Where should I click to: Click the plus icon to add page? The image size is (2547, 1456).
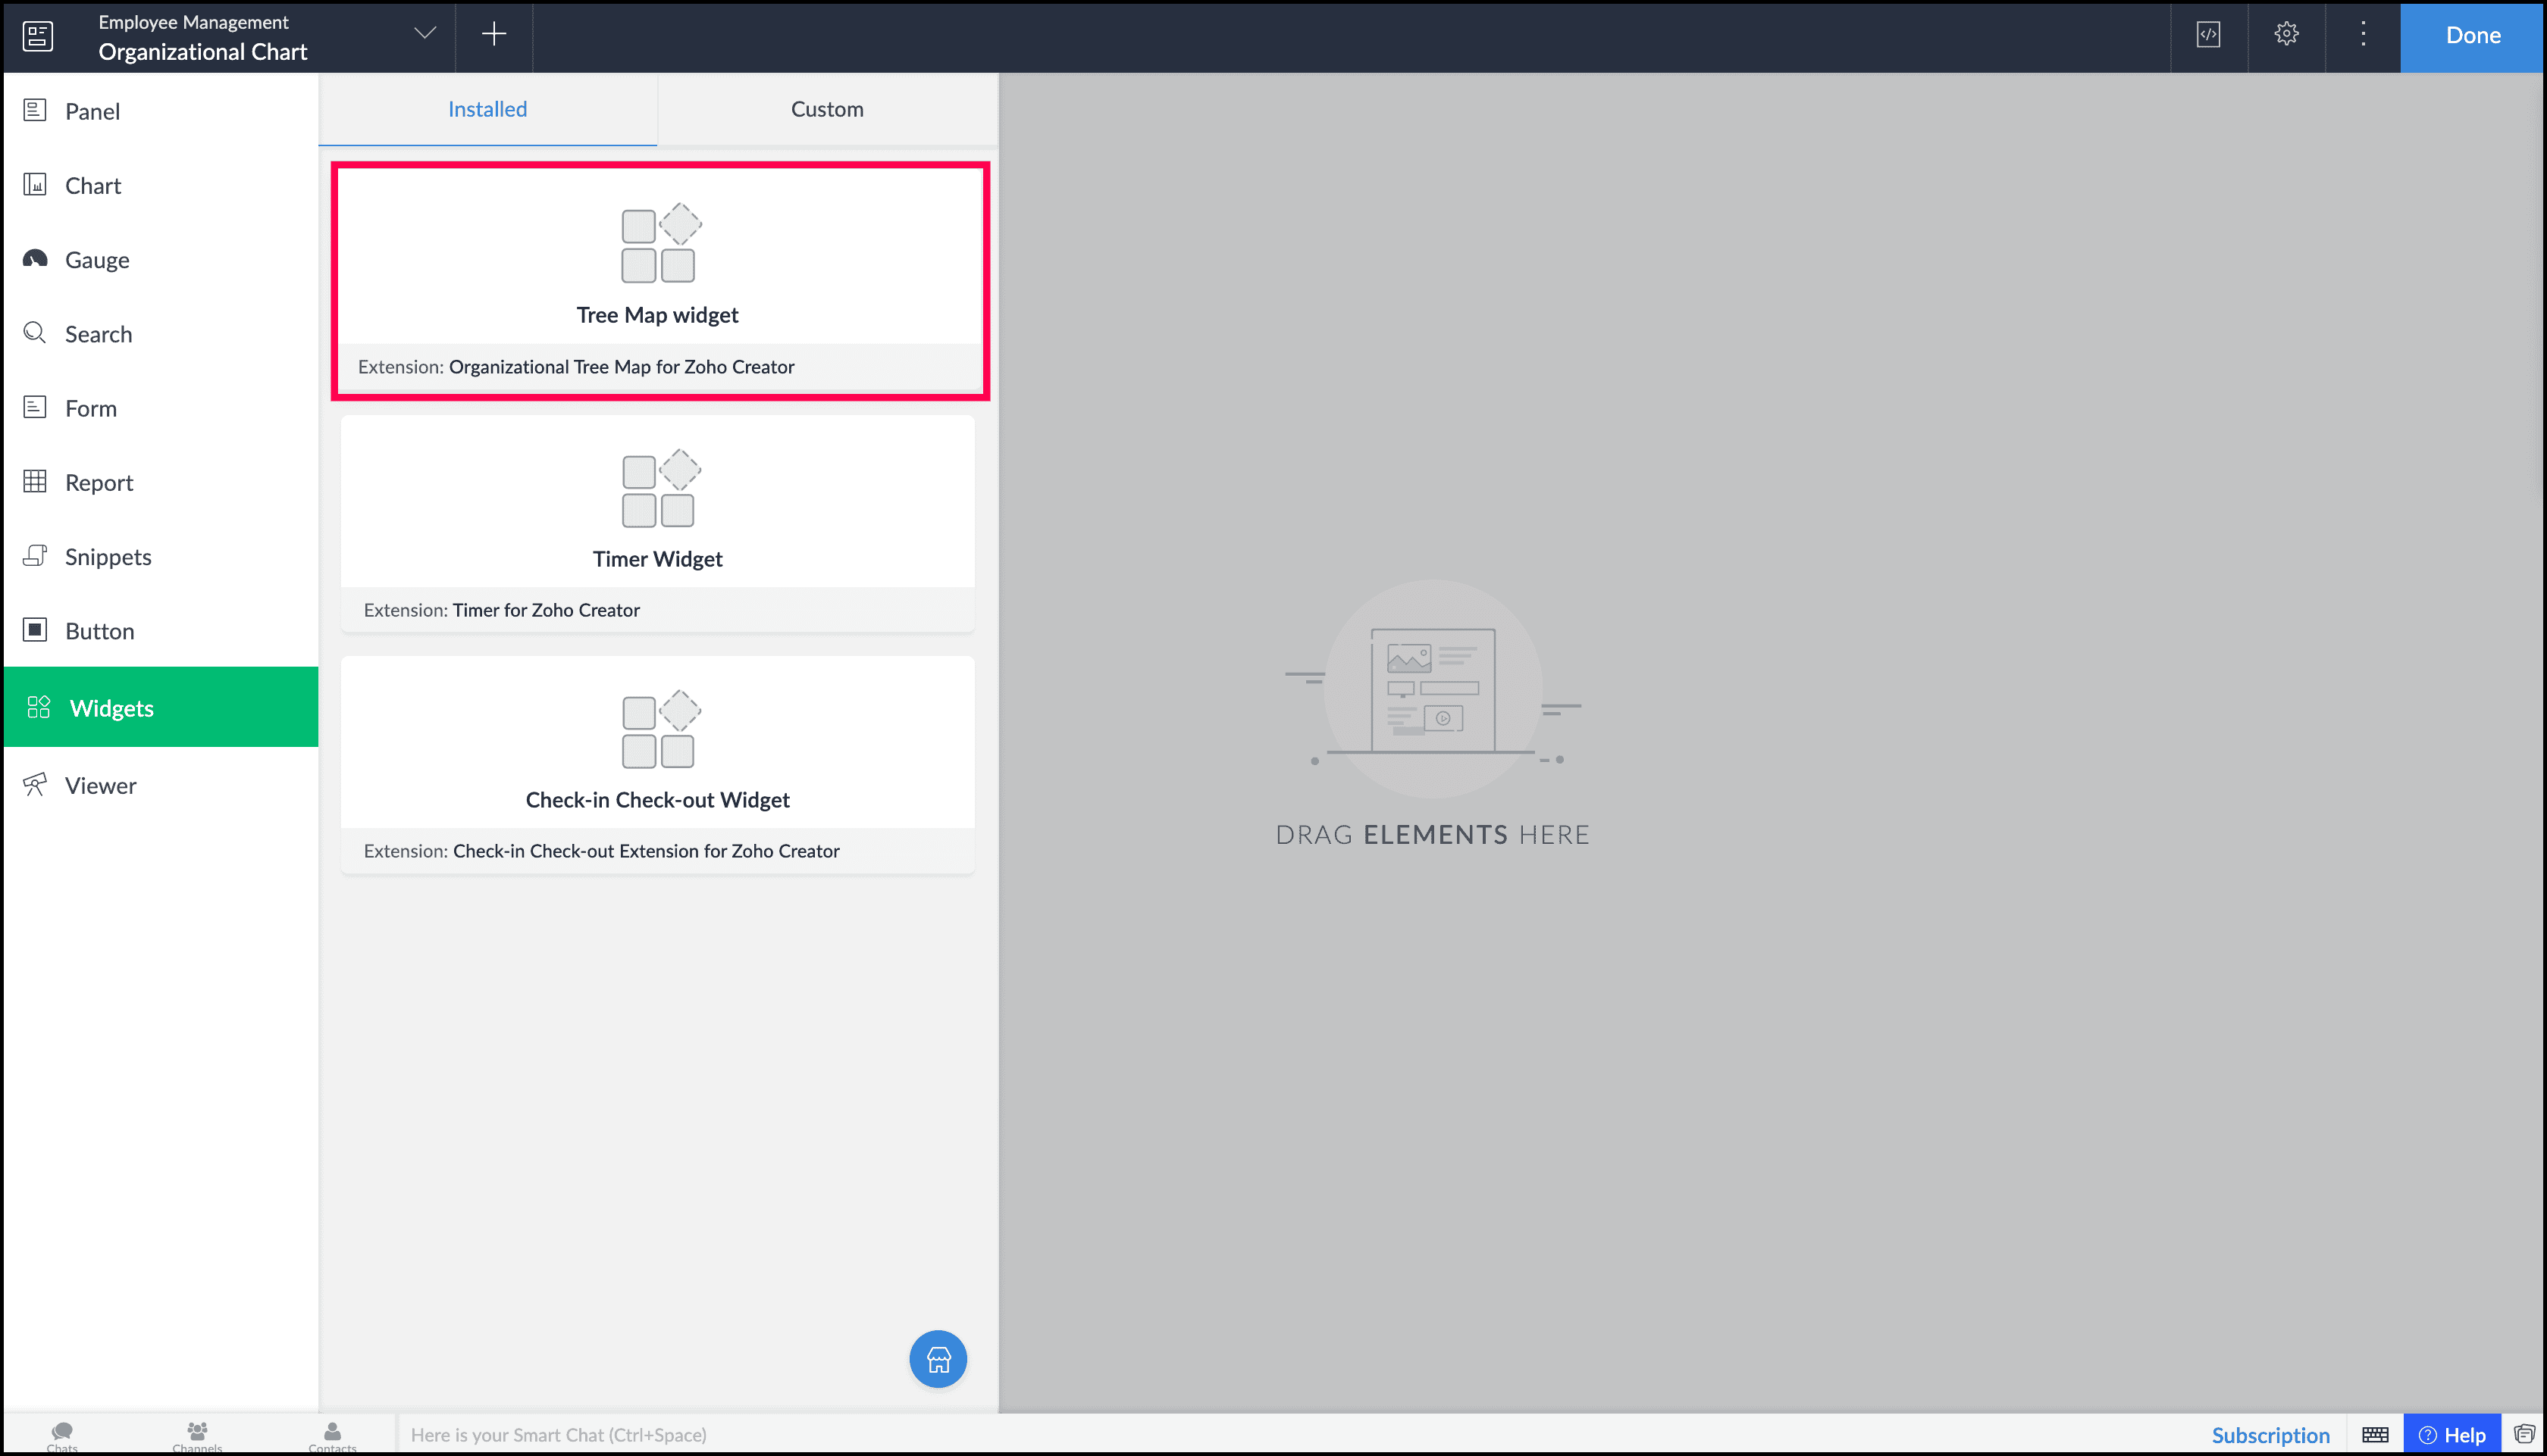pyautogui.click(x=494, y=35)
